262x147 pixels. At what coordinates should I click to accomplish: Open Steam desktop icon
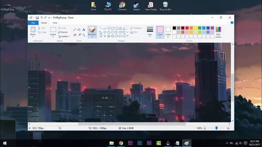click(x=136, y=6)
